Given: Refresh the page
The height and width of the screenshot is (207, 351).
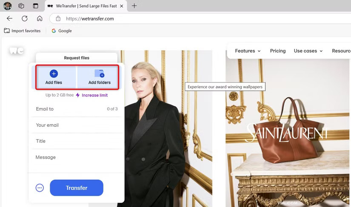Looking at the screenshot, I should pyautogui.click(x=25, y=19).
